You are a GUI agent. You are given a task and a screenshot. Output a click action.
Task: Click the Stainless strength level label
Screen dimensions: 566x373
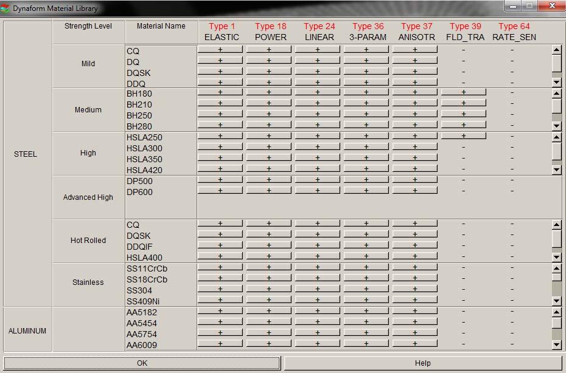[88, 282]
